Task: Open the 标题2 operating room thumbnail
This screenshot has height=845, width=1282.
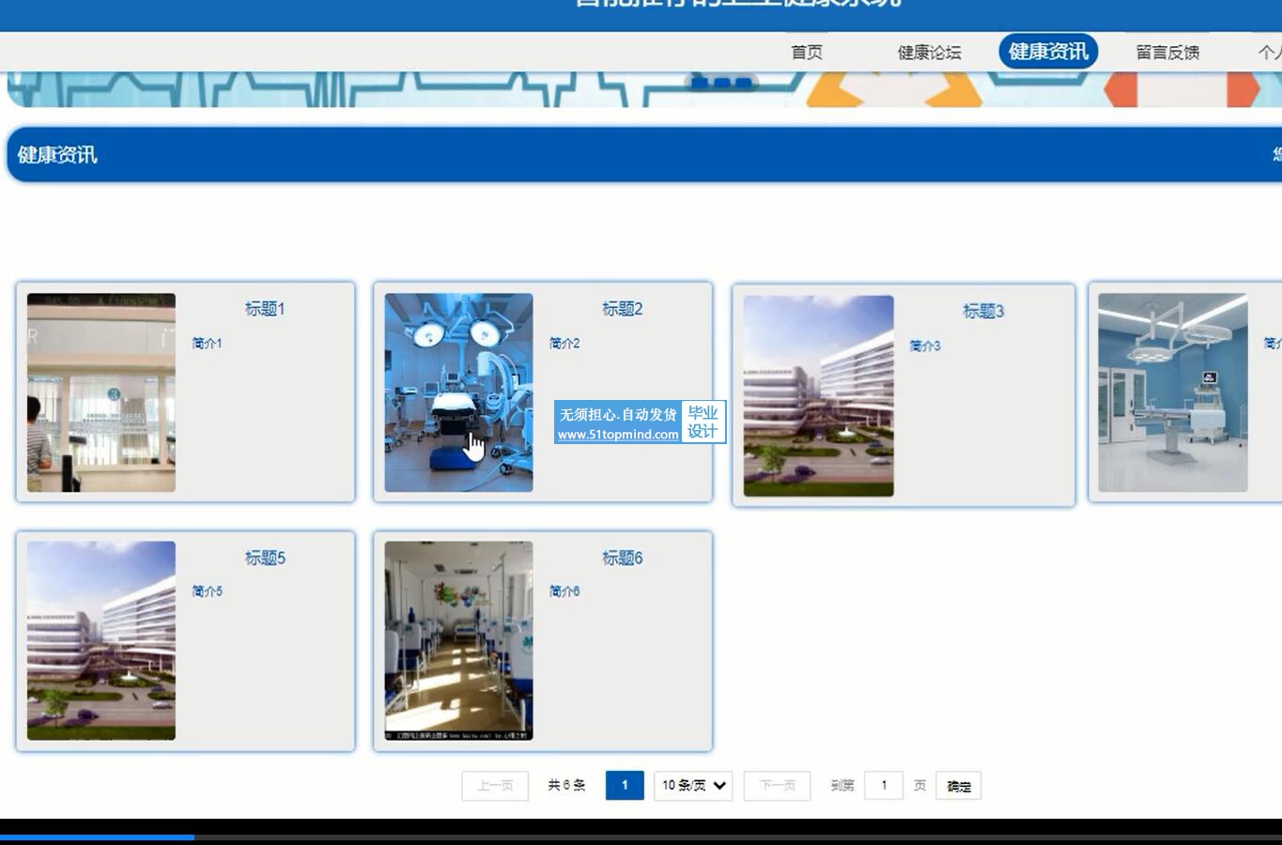Action: coord(458,392)
